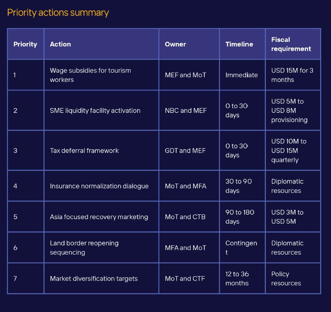This screenshot has height=312, width=331.
Task: Click the 'Tax deferral framework' cell
Action: 84,151
